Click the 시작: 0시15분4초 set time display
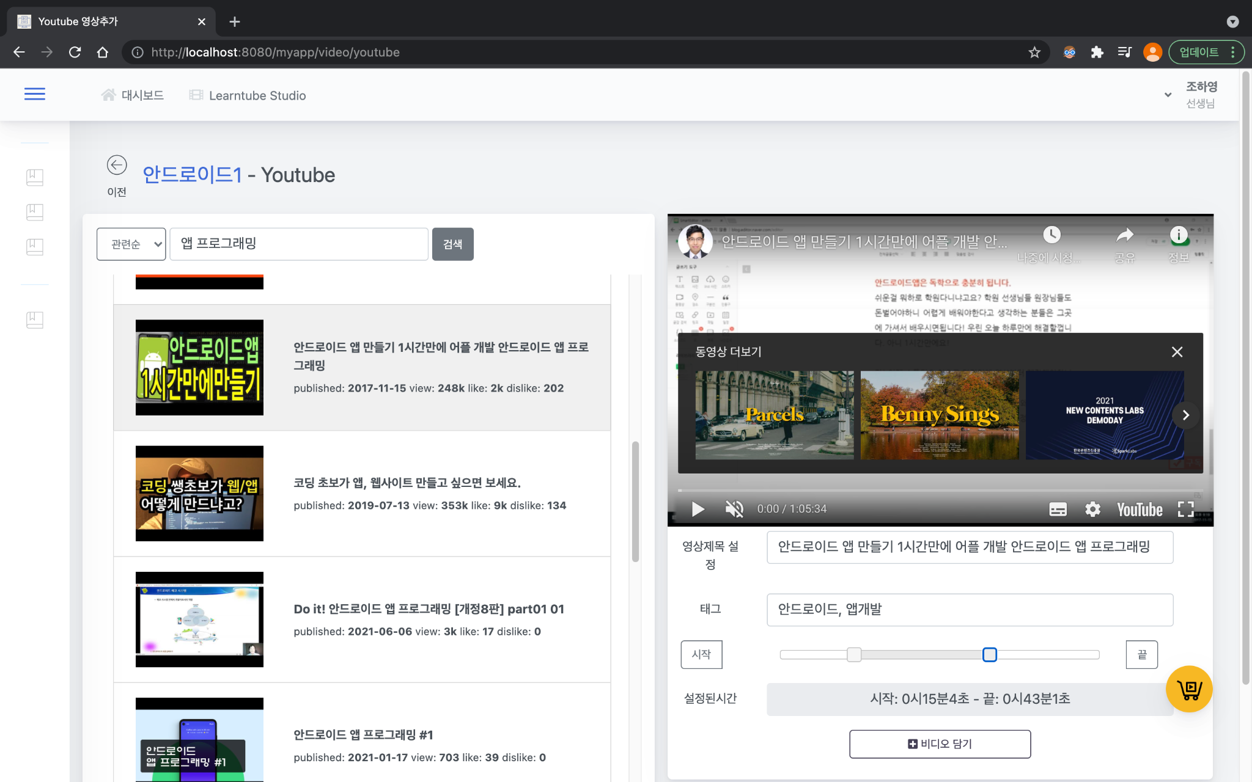Screen dimensions: 1252x782 tap(970, 699)
